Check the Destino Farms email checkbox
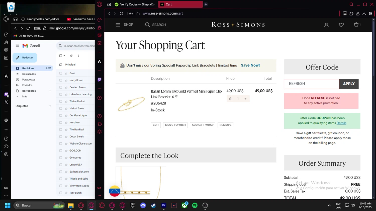The height and width of the screenshot is (211, 376). click(61, 87)
